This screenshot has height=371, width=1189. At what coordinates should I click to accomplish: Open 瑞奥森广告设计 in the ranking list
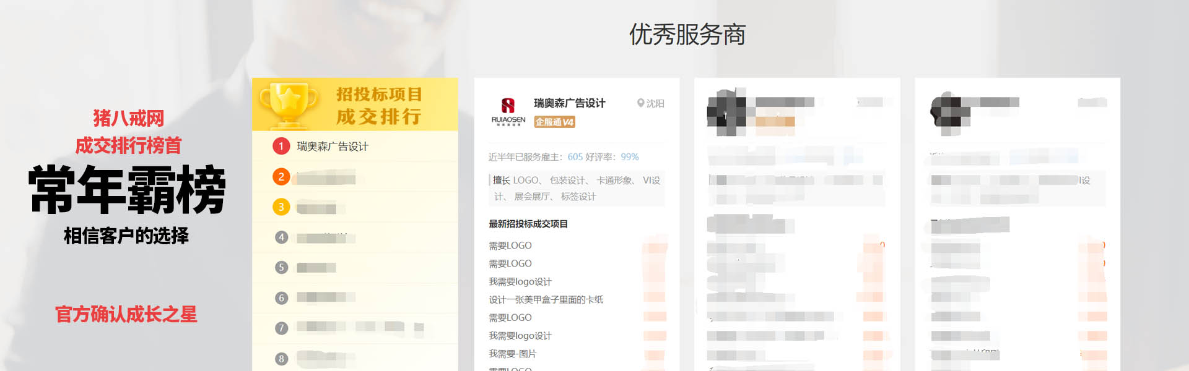333,147
